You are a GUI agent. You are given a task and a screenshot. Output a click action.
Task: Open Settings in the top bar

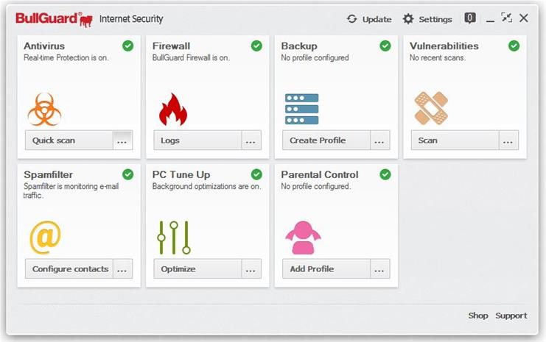(427, 19)
